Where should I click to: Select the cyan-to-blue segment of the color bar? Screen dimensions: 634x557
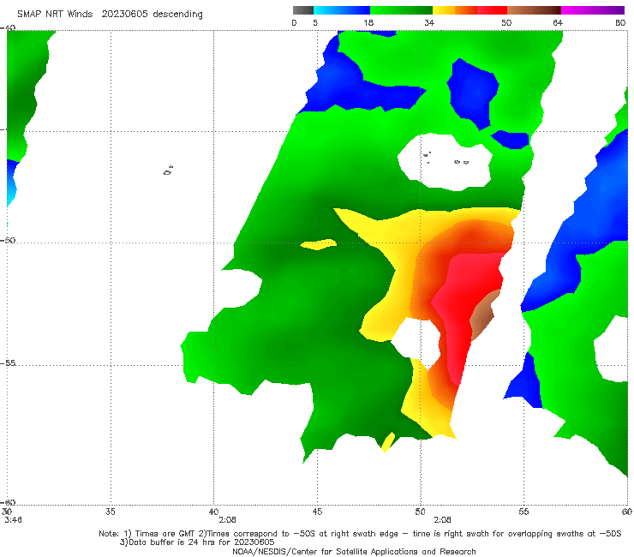[x=342, y=10]
